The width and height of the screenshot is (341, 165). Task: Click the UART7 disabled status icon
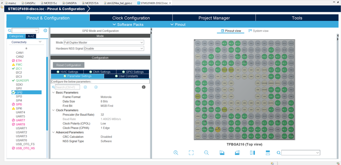pyautogui.click(x=13, y=120)
